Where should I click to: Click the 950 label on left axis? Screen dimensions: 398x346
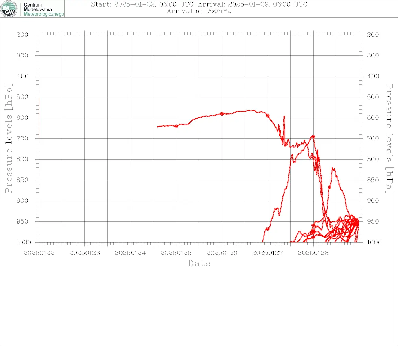tap(22, 221)
